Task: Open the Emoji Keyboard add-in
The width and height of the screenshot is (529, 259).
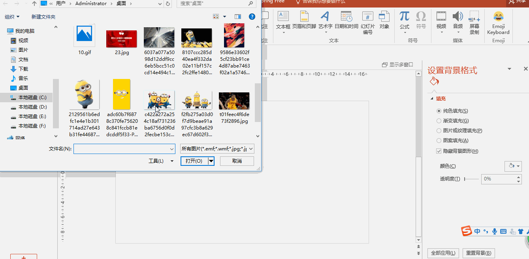Action: [x=498, y=23]
